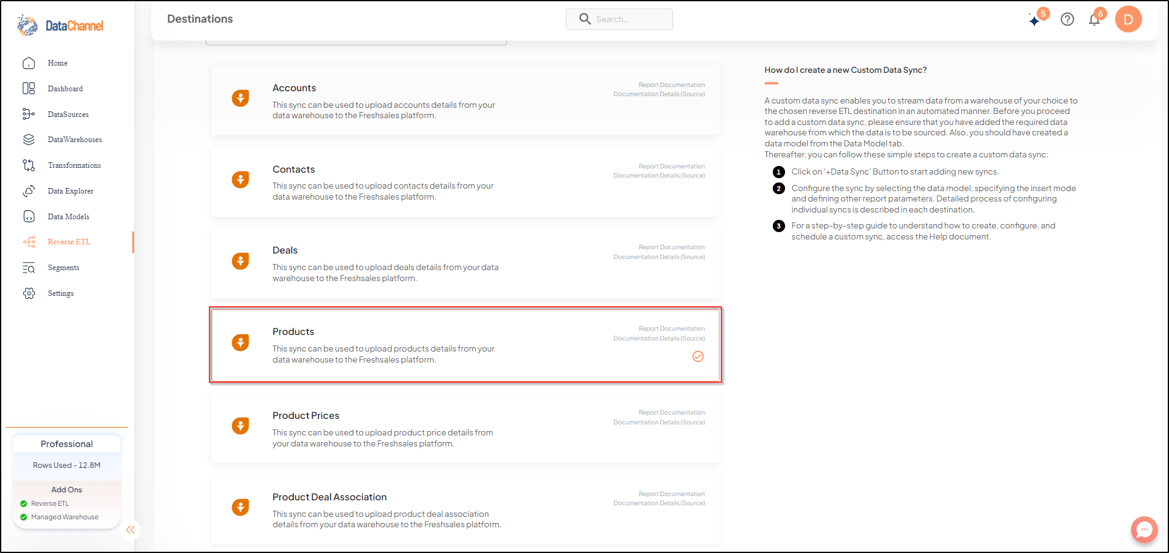
Task: Collapse the sidebar with double chevron
Action: pyautogui.click(x=130, y=530)
